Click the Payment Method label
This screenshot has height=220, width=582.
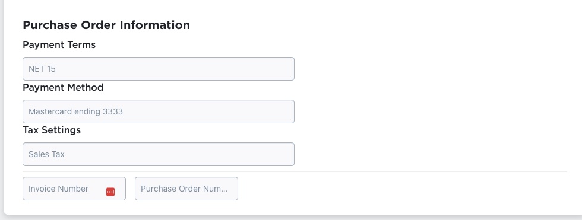coord(63,87)
